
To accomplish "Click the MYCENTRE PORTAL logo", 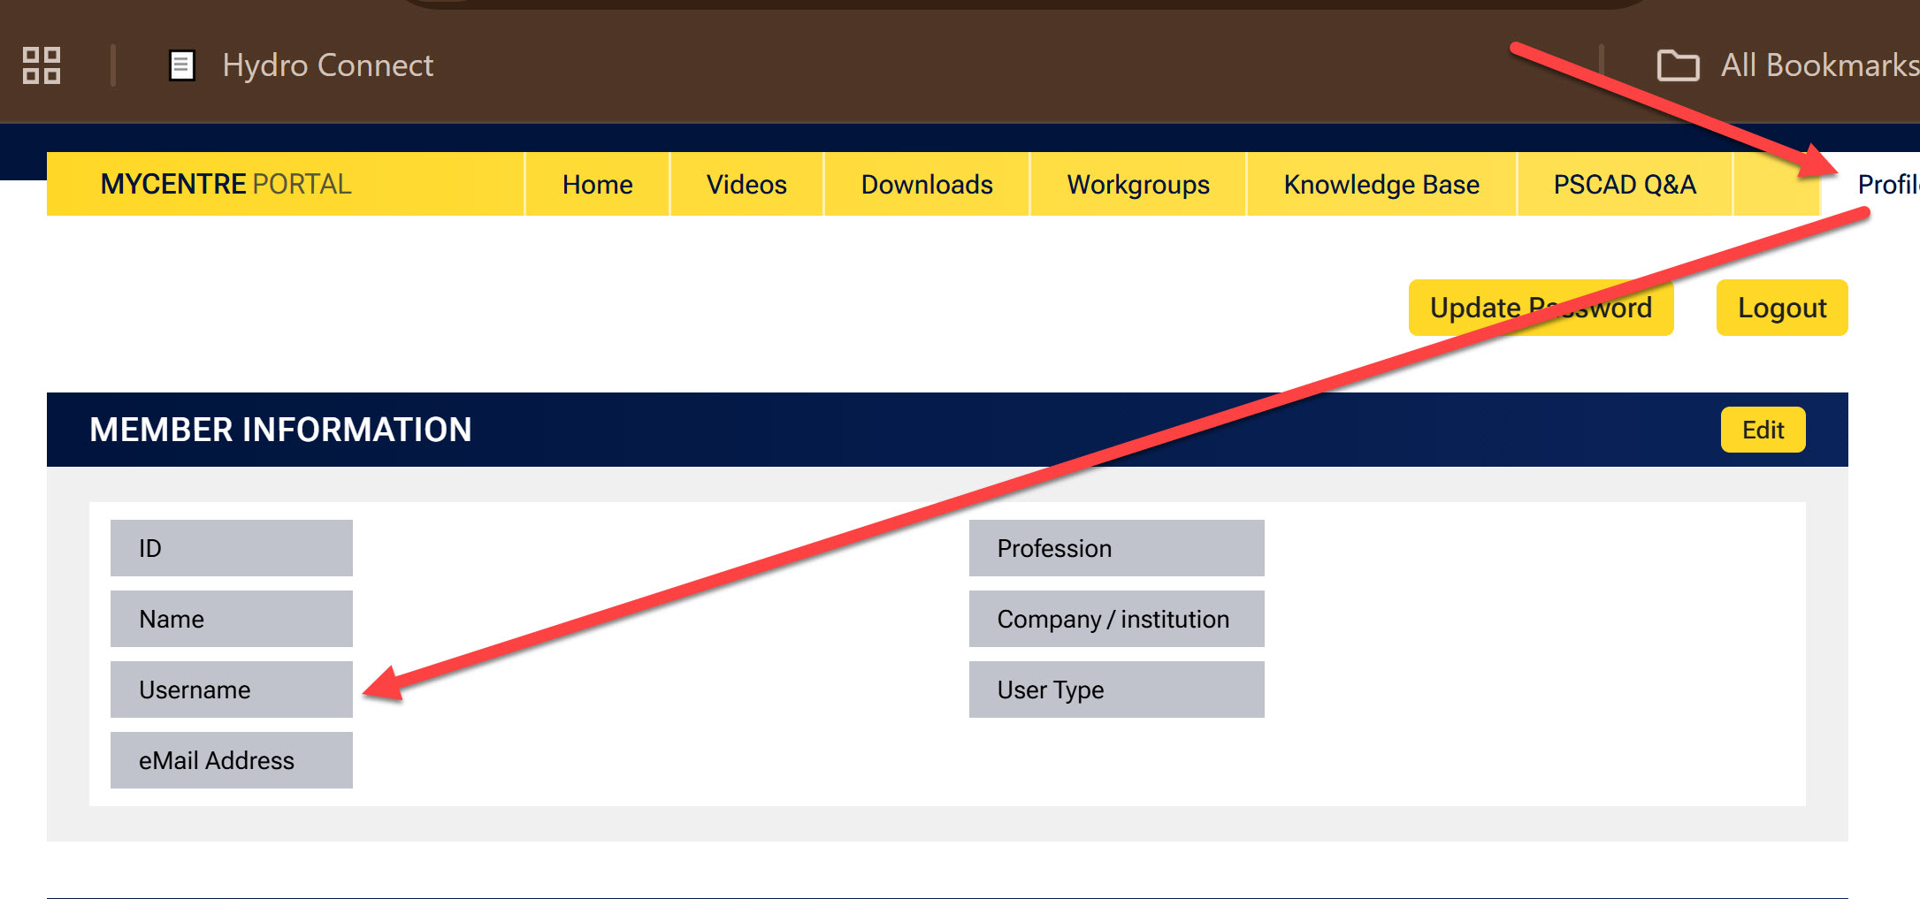I will [x=225, y=183].
